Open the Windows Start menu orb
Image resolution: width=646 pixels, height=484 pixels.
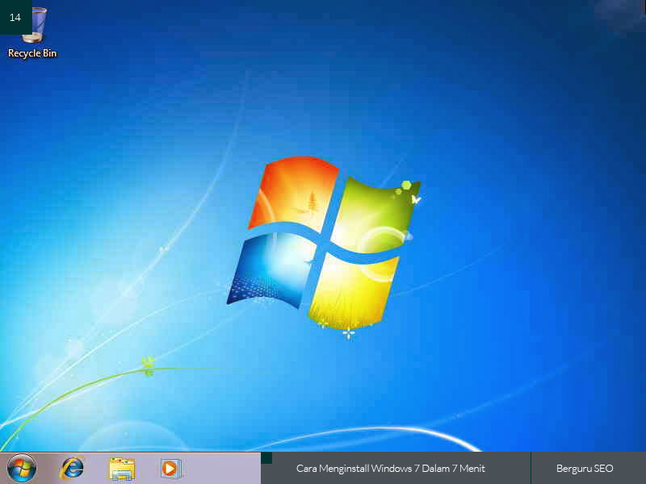[22, 469]
